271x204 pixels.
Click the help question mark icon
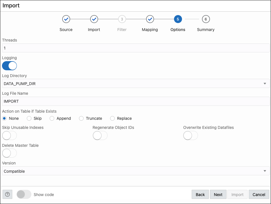click(7, 195)
